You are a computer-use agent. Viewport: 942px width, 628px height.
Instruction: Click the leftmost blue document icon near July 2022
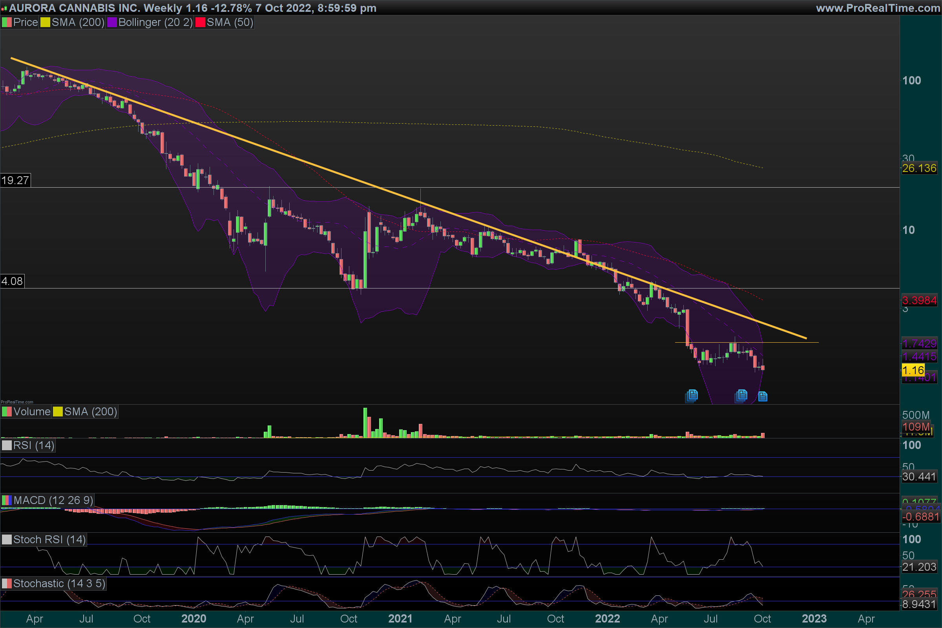pyautogui.click(x=692, y=396)
